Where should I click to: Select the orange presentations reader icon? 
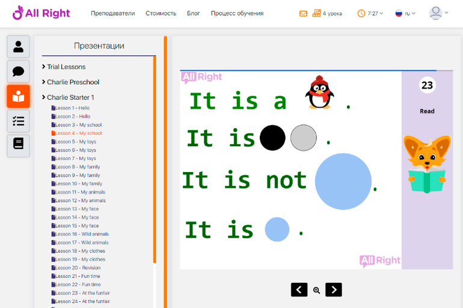pos(18,96)
